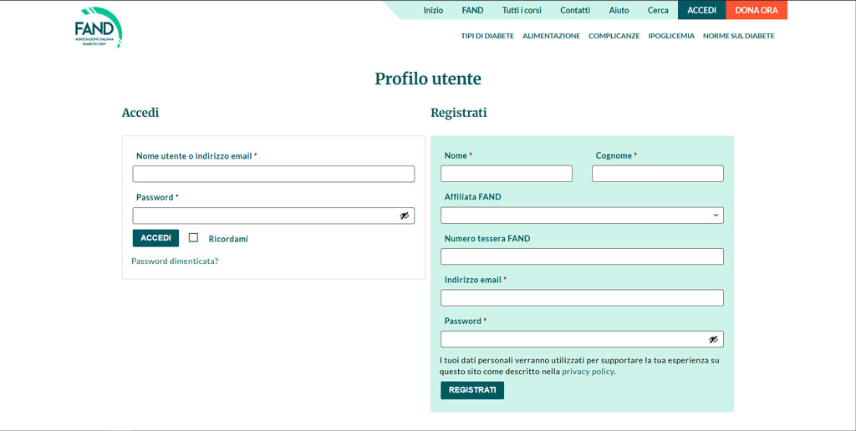The image size is (856, 431).
Task: Click the FAND logo in header
Action: [x=98, y=27]
